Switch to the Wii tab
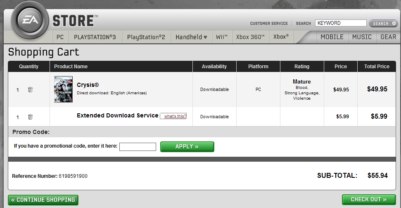401x208 pixels. point(222,37)
